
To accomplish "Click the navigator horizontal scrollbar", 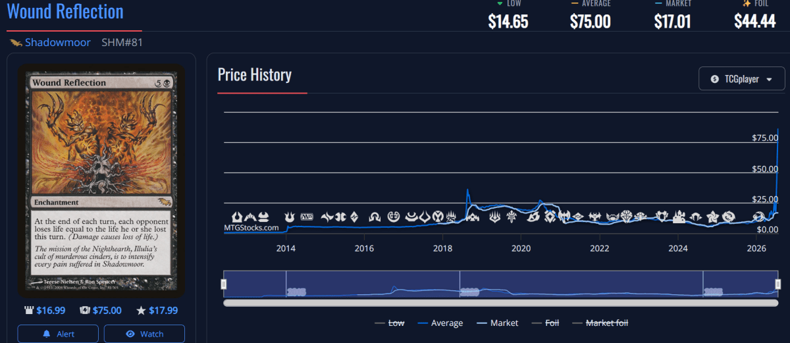I will pos(501,303).
